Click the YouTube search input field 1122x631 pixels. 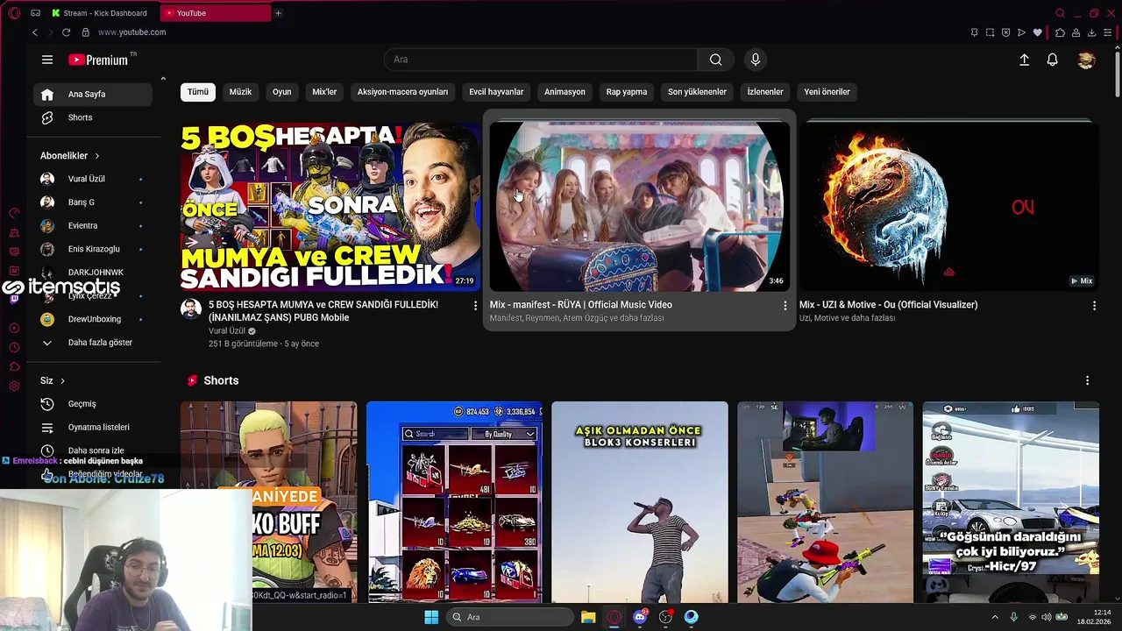coord(541,60)
